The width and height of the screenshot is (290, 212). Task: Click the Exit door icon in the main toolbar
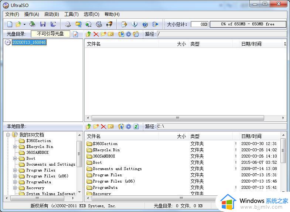155,24
